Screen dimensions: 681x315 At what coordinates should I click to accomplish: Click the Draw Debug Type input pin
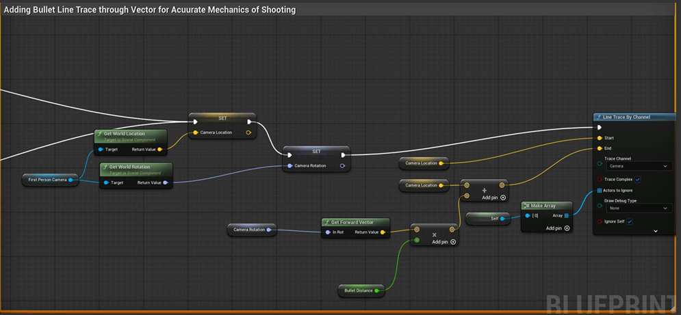click(600, 206)
